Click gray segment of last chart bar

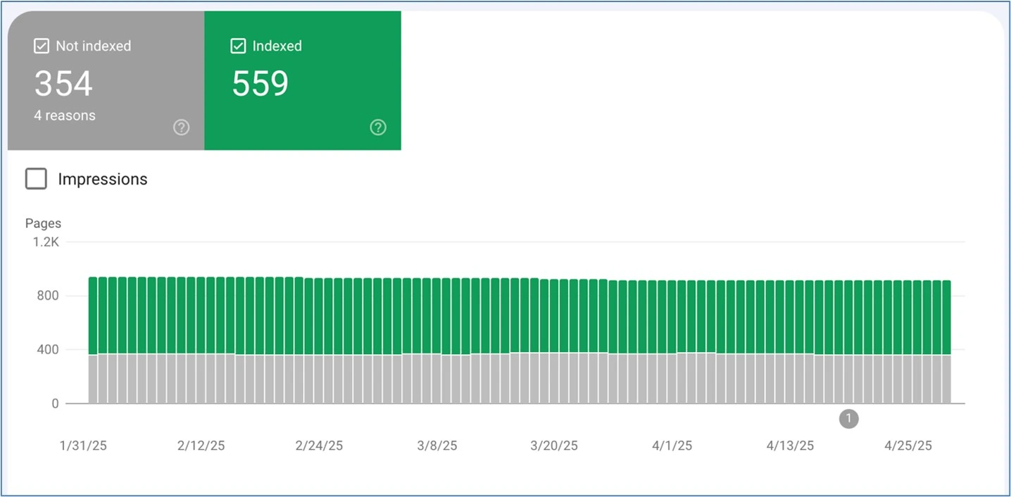tap(946, 379)
